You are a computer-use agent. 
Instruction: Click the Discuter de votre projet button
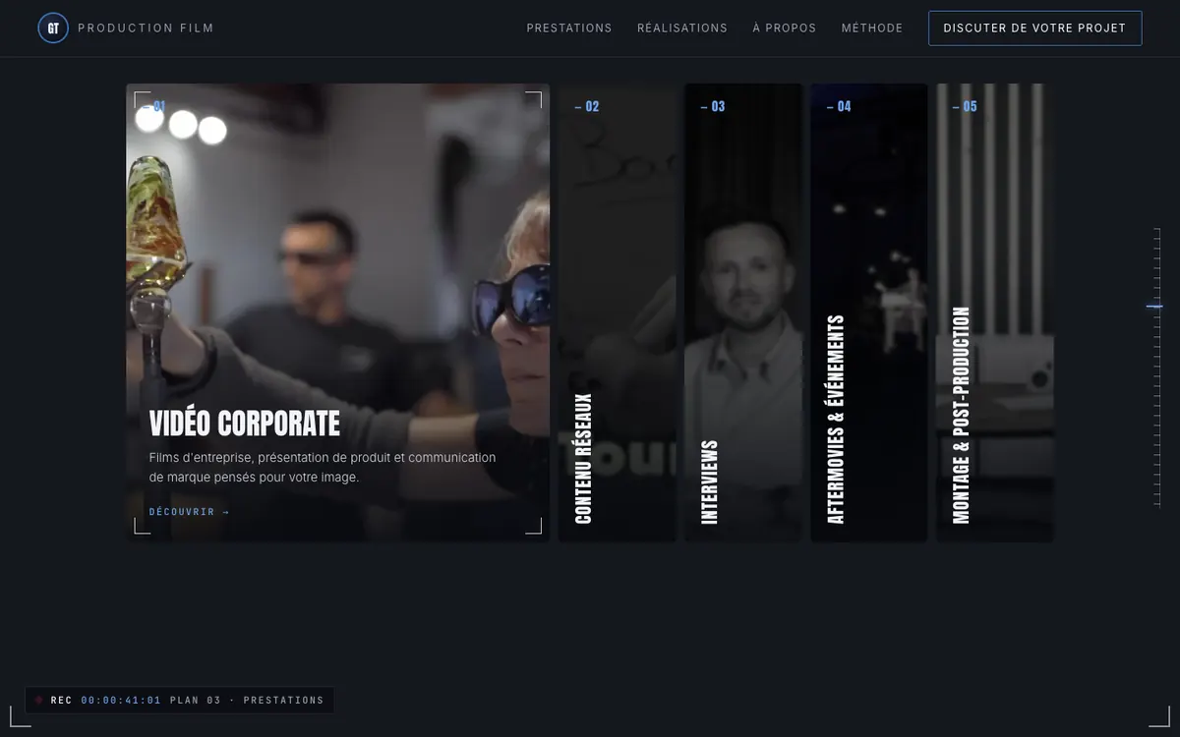(x=1034, y=28)
